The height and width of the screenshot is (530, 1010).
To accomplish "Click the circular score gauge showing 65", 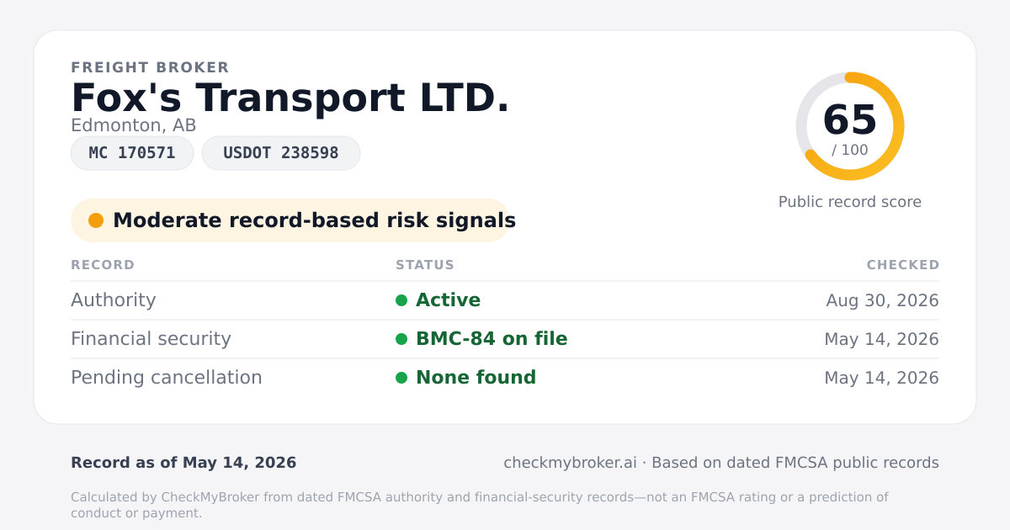I will [850, 126].
